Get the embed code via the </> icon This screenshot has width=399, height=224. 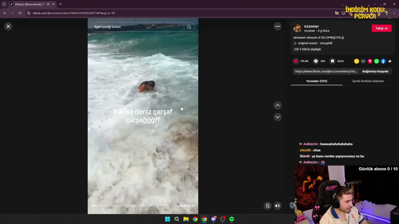click(363, 61)
